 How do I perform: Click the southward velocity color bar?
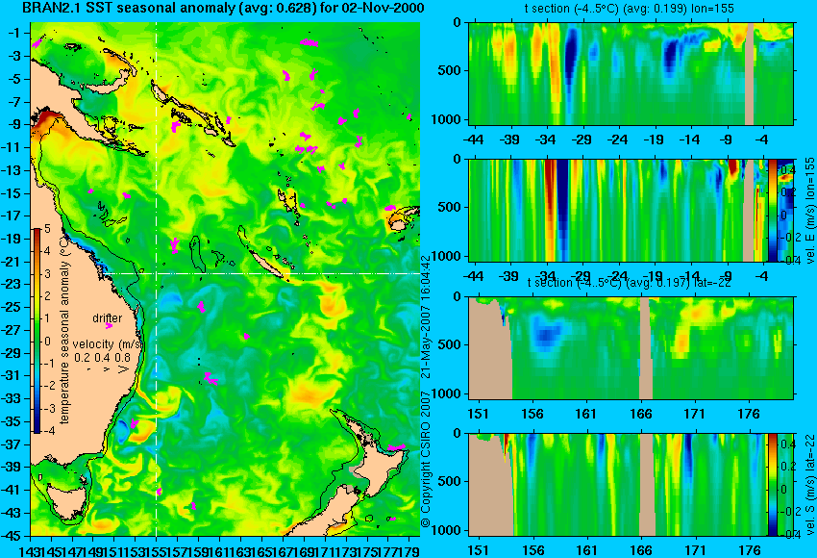pos(772,485)
